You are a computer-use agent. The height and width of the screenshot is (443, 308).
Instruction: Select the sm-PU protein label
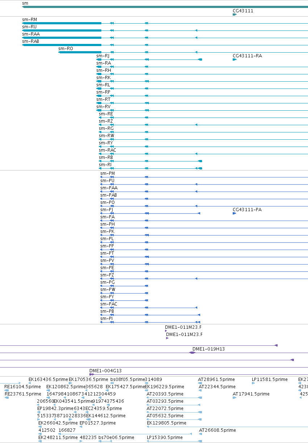(x=107, y=181)
